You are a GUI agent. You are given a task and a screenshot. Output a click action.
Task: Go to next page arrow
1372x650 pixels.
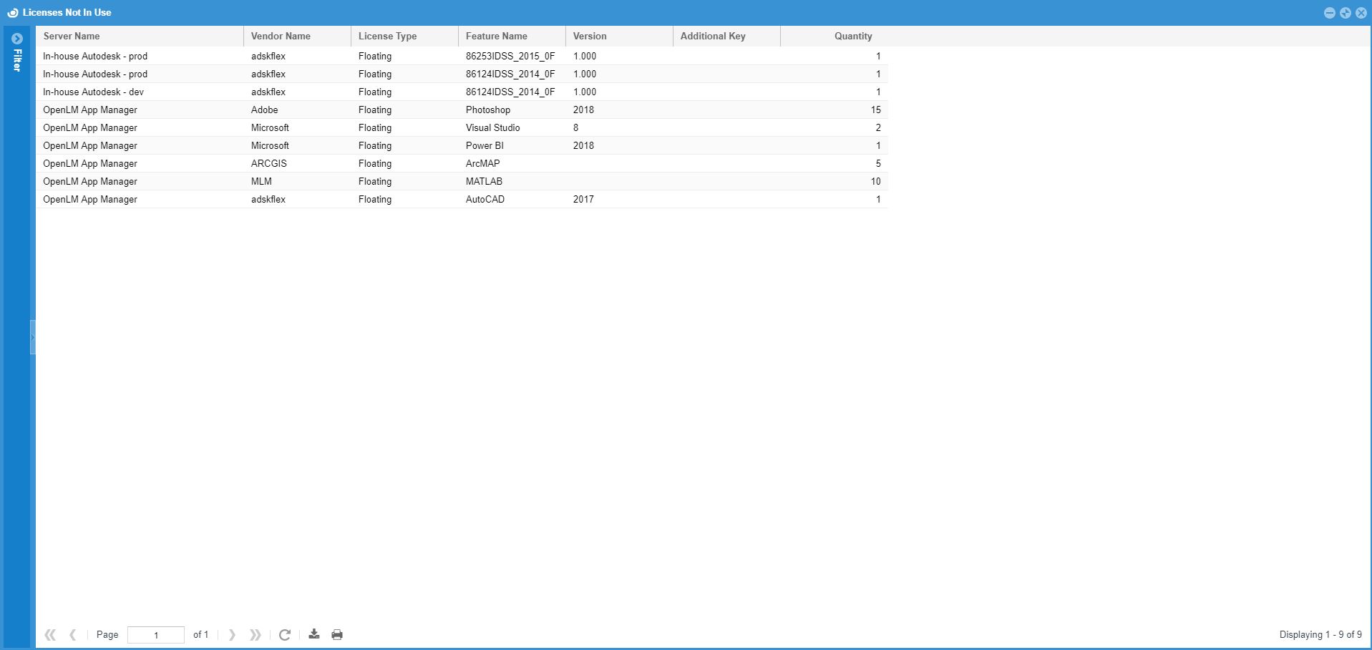pyautogui.click(x=232, y=635)
